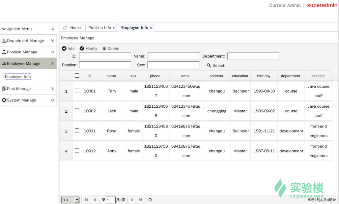Go to next page of results
This screenshot has height=204, width=339.
[x=132, y=200]
